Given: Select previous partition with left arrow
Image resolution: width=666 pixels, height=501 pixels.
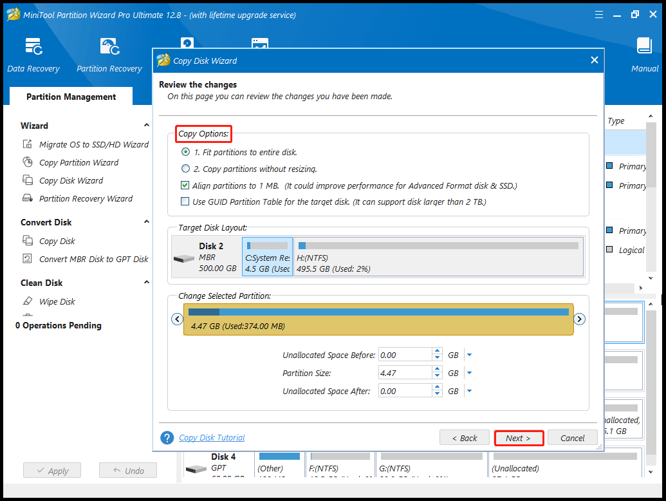Looking at the screenshot, I should click(x=177, y=319).
